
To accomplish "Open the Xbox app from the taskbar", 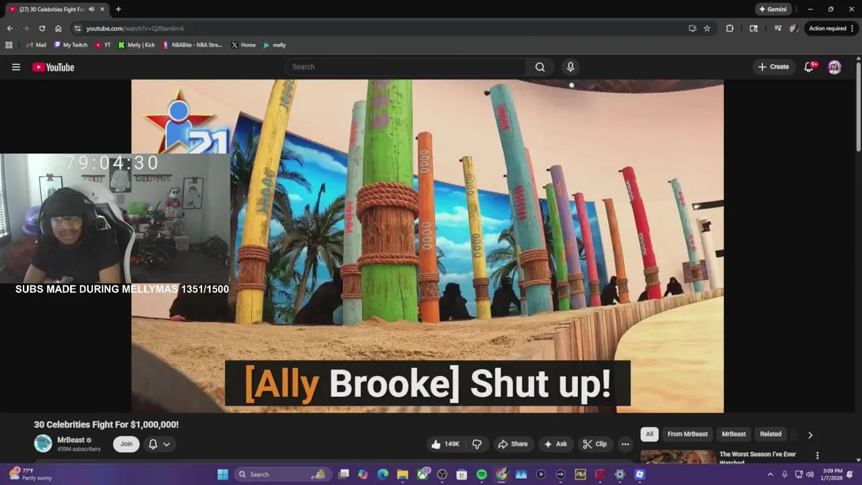I will click(x=422, y=474).
